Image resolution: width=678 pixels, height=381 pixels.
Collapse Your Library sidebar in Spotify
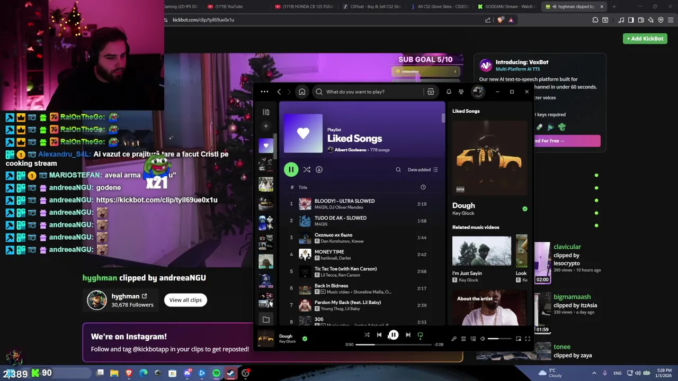tap(266, 112)
